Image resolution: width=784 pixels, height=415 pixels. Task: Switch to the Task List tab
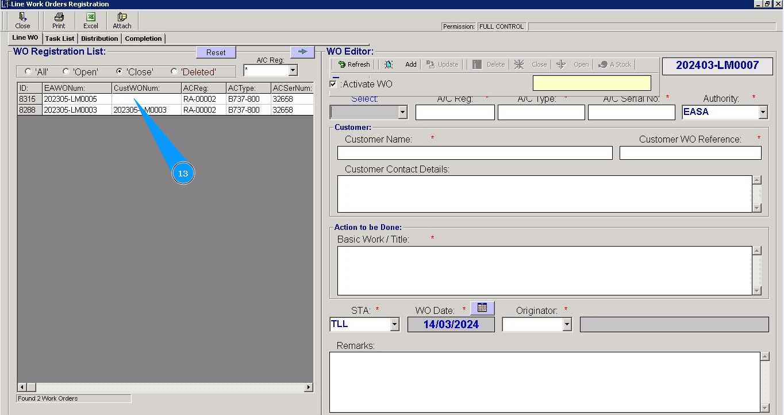click(x=60, y=39)
